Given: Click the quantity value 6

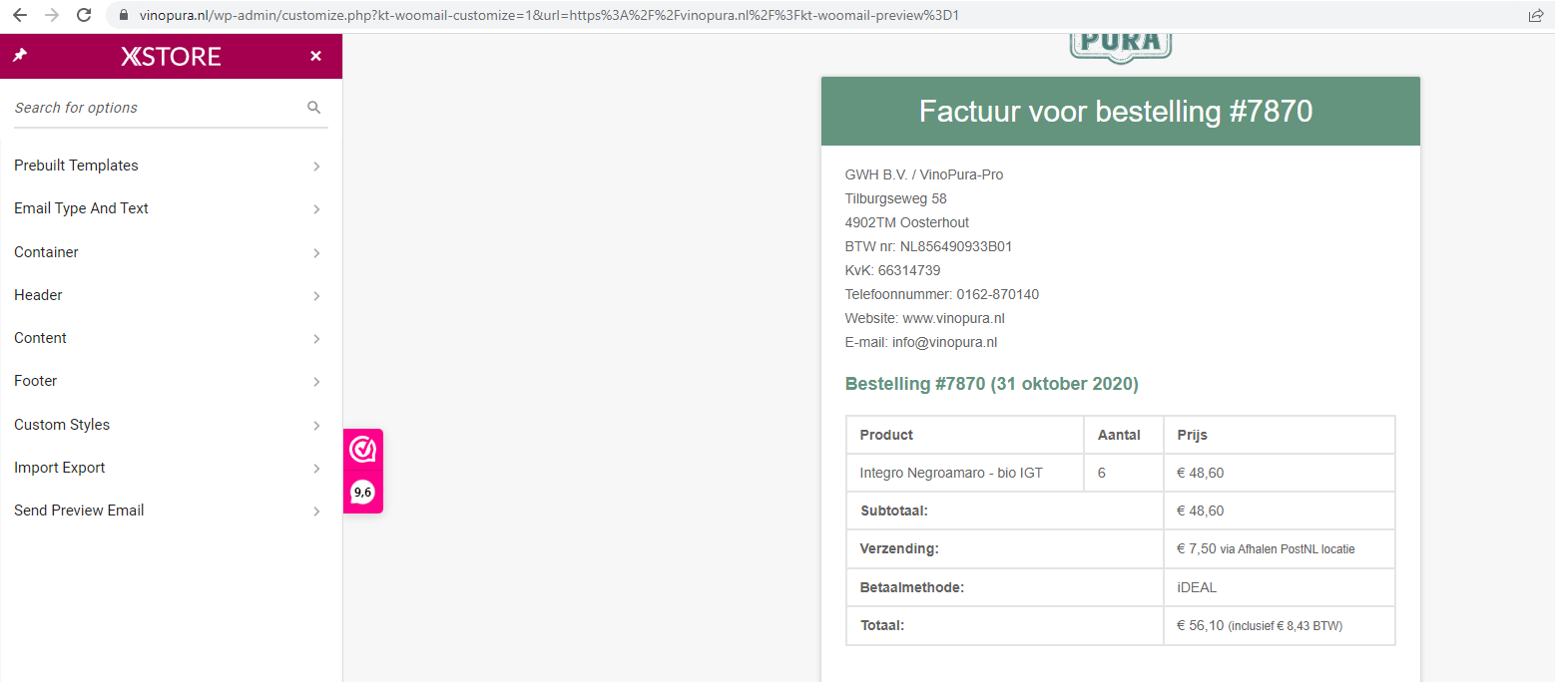Looking at the screenshot, I should coord(1101,473).
